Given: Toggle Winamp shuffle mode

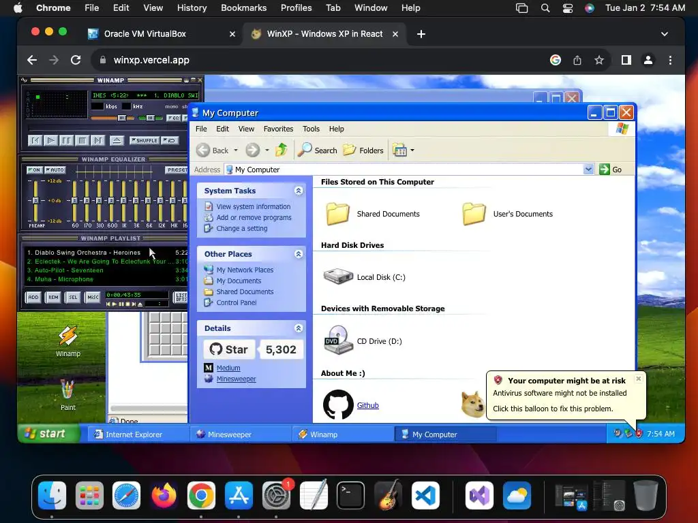Looking at the screenshot, I should [x=144, y=140].
